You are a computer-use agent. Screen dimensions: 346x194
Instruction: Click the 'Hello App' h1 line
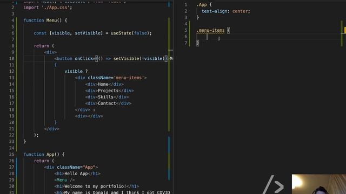pos(77,174)
